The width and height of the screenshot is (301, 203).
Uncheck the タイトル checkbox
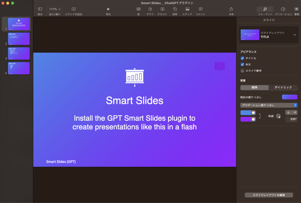point(242,58)
